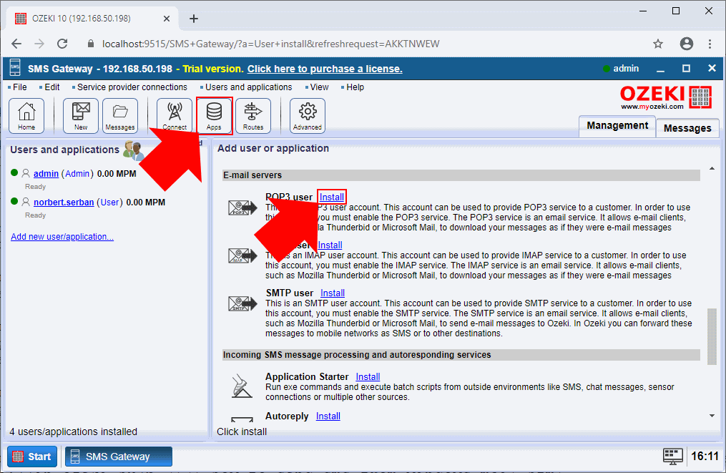
Task: Reload the page with the refresh icon
Action: tap(62, 44)
